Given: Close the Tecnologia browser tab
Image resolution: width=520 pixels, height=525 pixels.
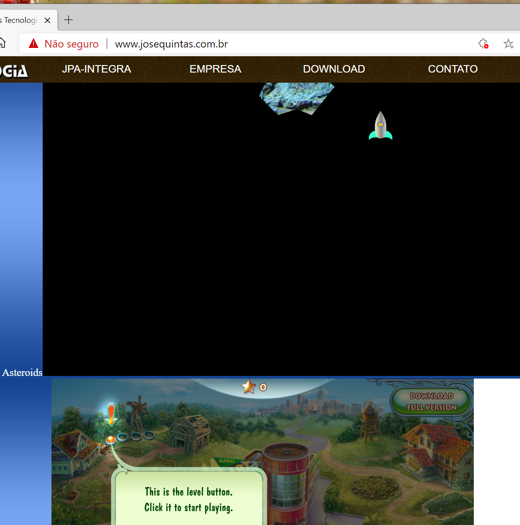Looking at the screenshot, I should point(47,20).
